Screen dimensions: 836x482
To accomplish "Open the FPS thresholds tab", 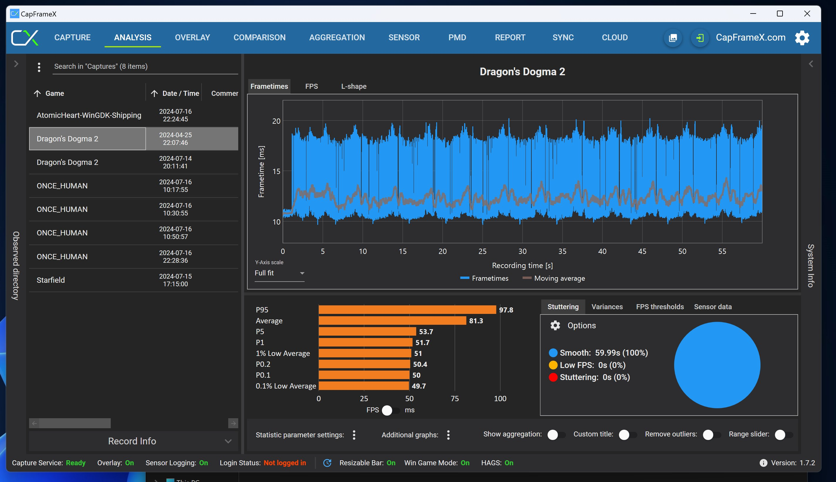I will tap(660, 307).
